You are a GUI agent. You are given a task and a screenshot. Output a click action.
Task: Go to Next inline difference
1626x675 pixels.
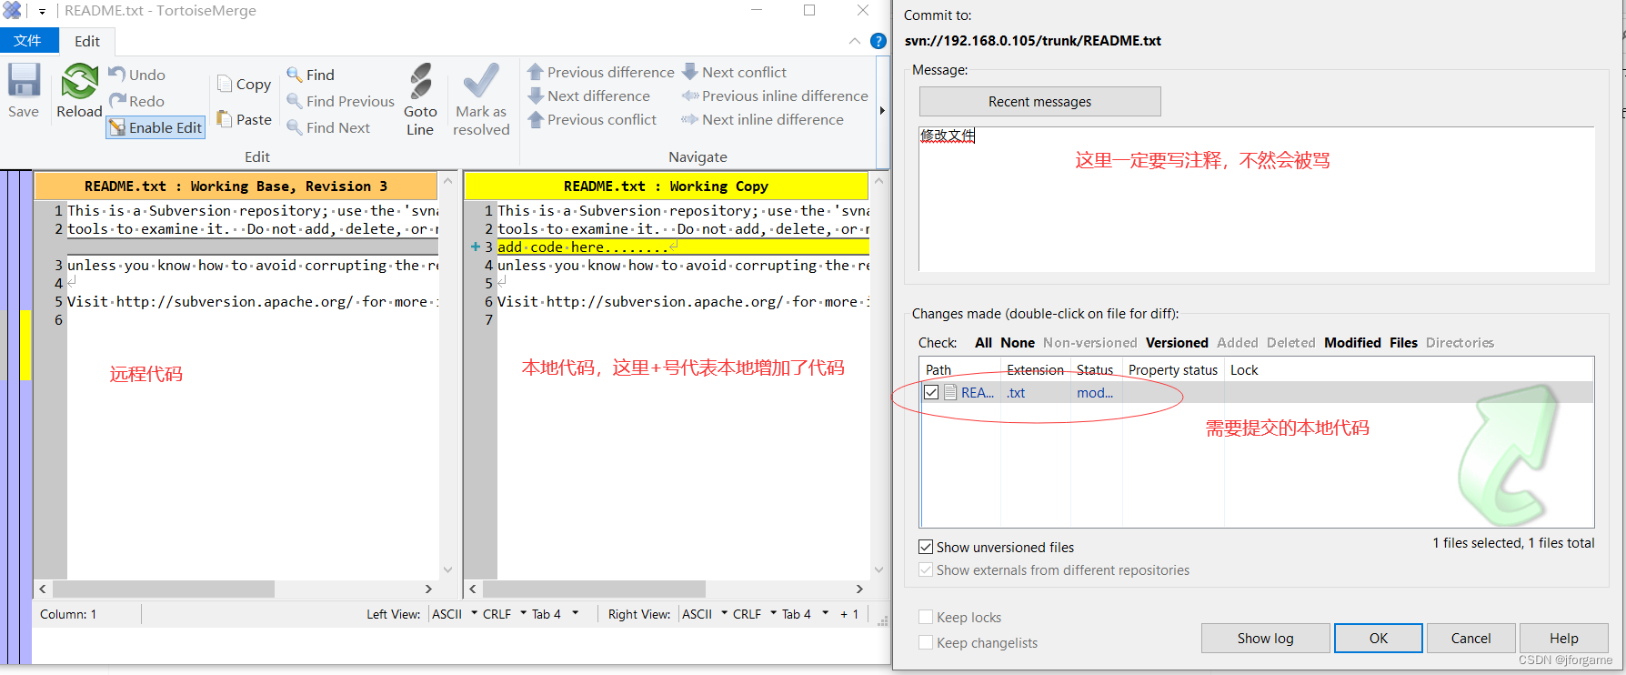[763, 119]
